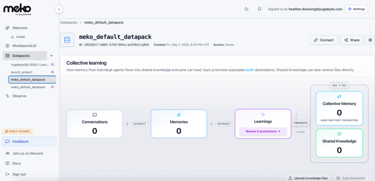The height and width of the screenshot is (181, 375).
Task: Click shared people icon beside launch_project
Action: (52, 72)
